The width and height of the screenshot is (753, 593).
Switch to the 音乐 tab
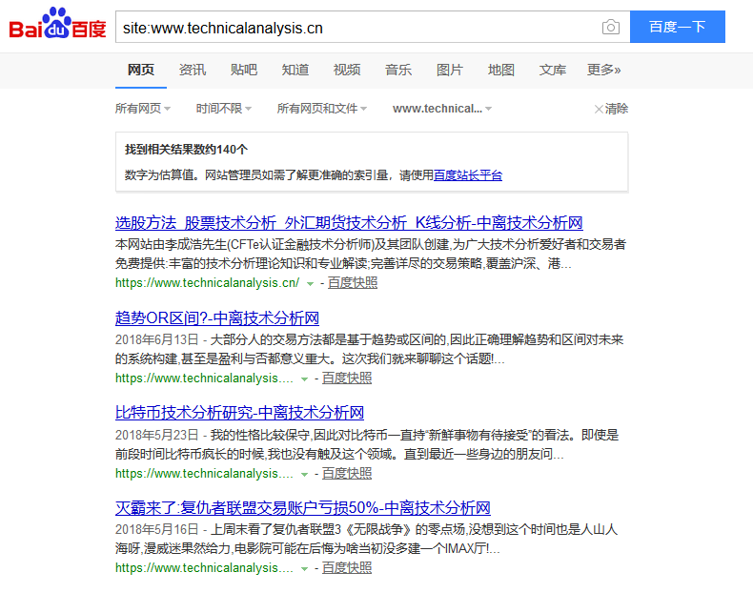click(398, 71)
